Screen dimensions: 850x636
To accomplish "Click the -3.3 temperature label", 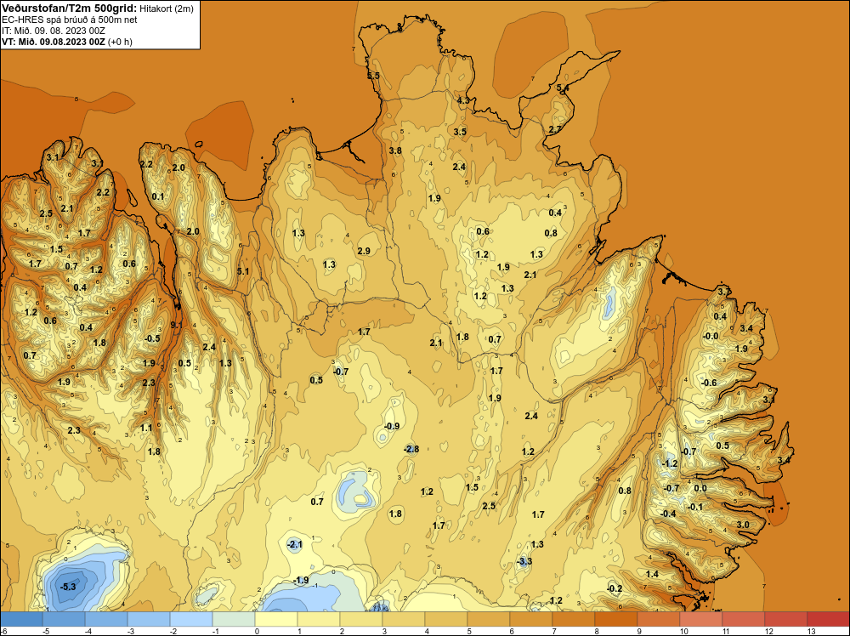I will [524, 561].
